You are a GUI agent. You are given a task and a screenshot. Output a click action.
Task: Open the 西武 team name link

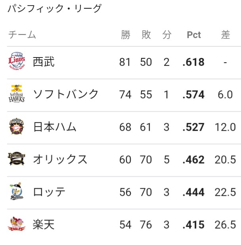pos(44,62)
